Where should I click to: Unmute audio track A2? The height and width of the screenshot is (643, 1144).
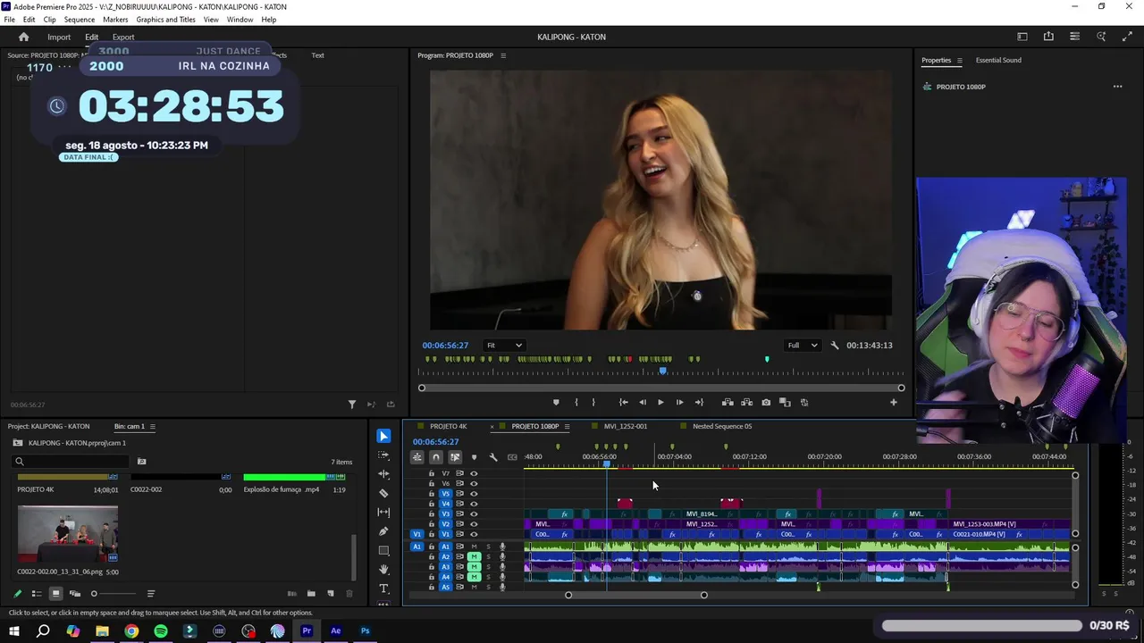click(x=475, y=557)
